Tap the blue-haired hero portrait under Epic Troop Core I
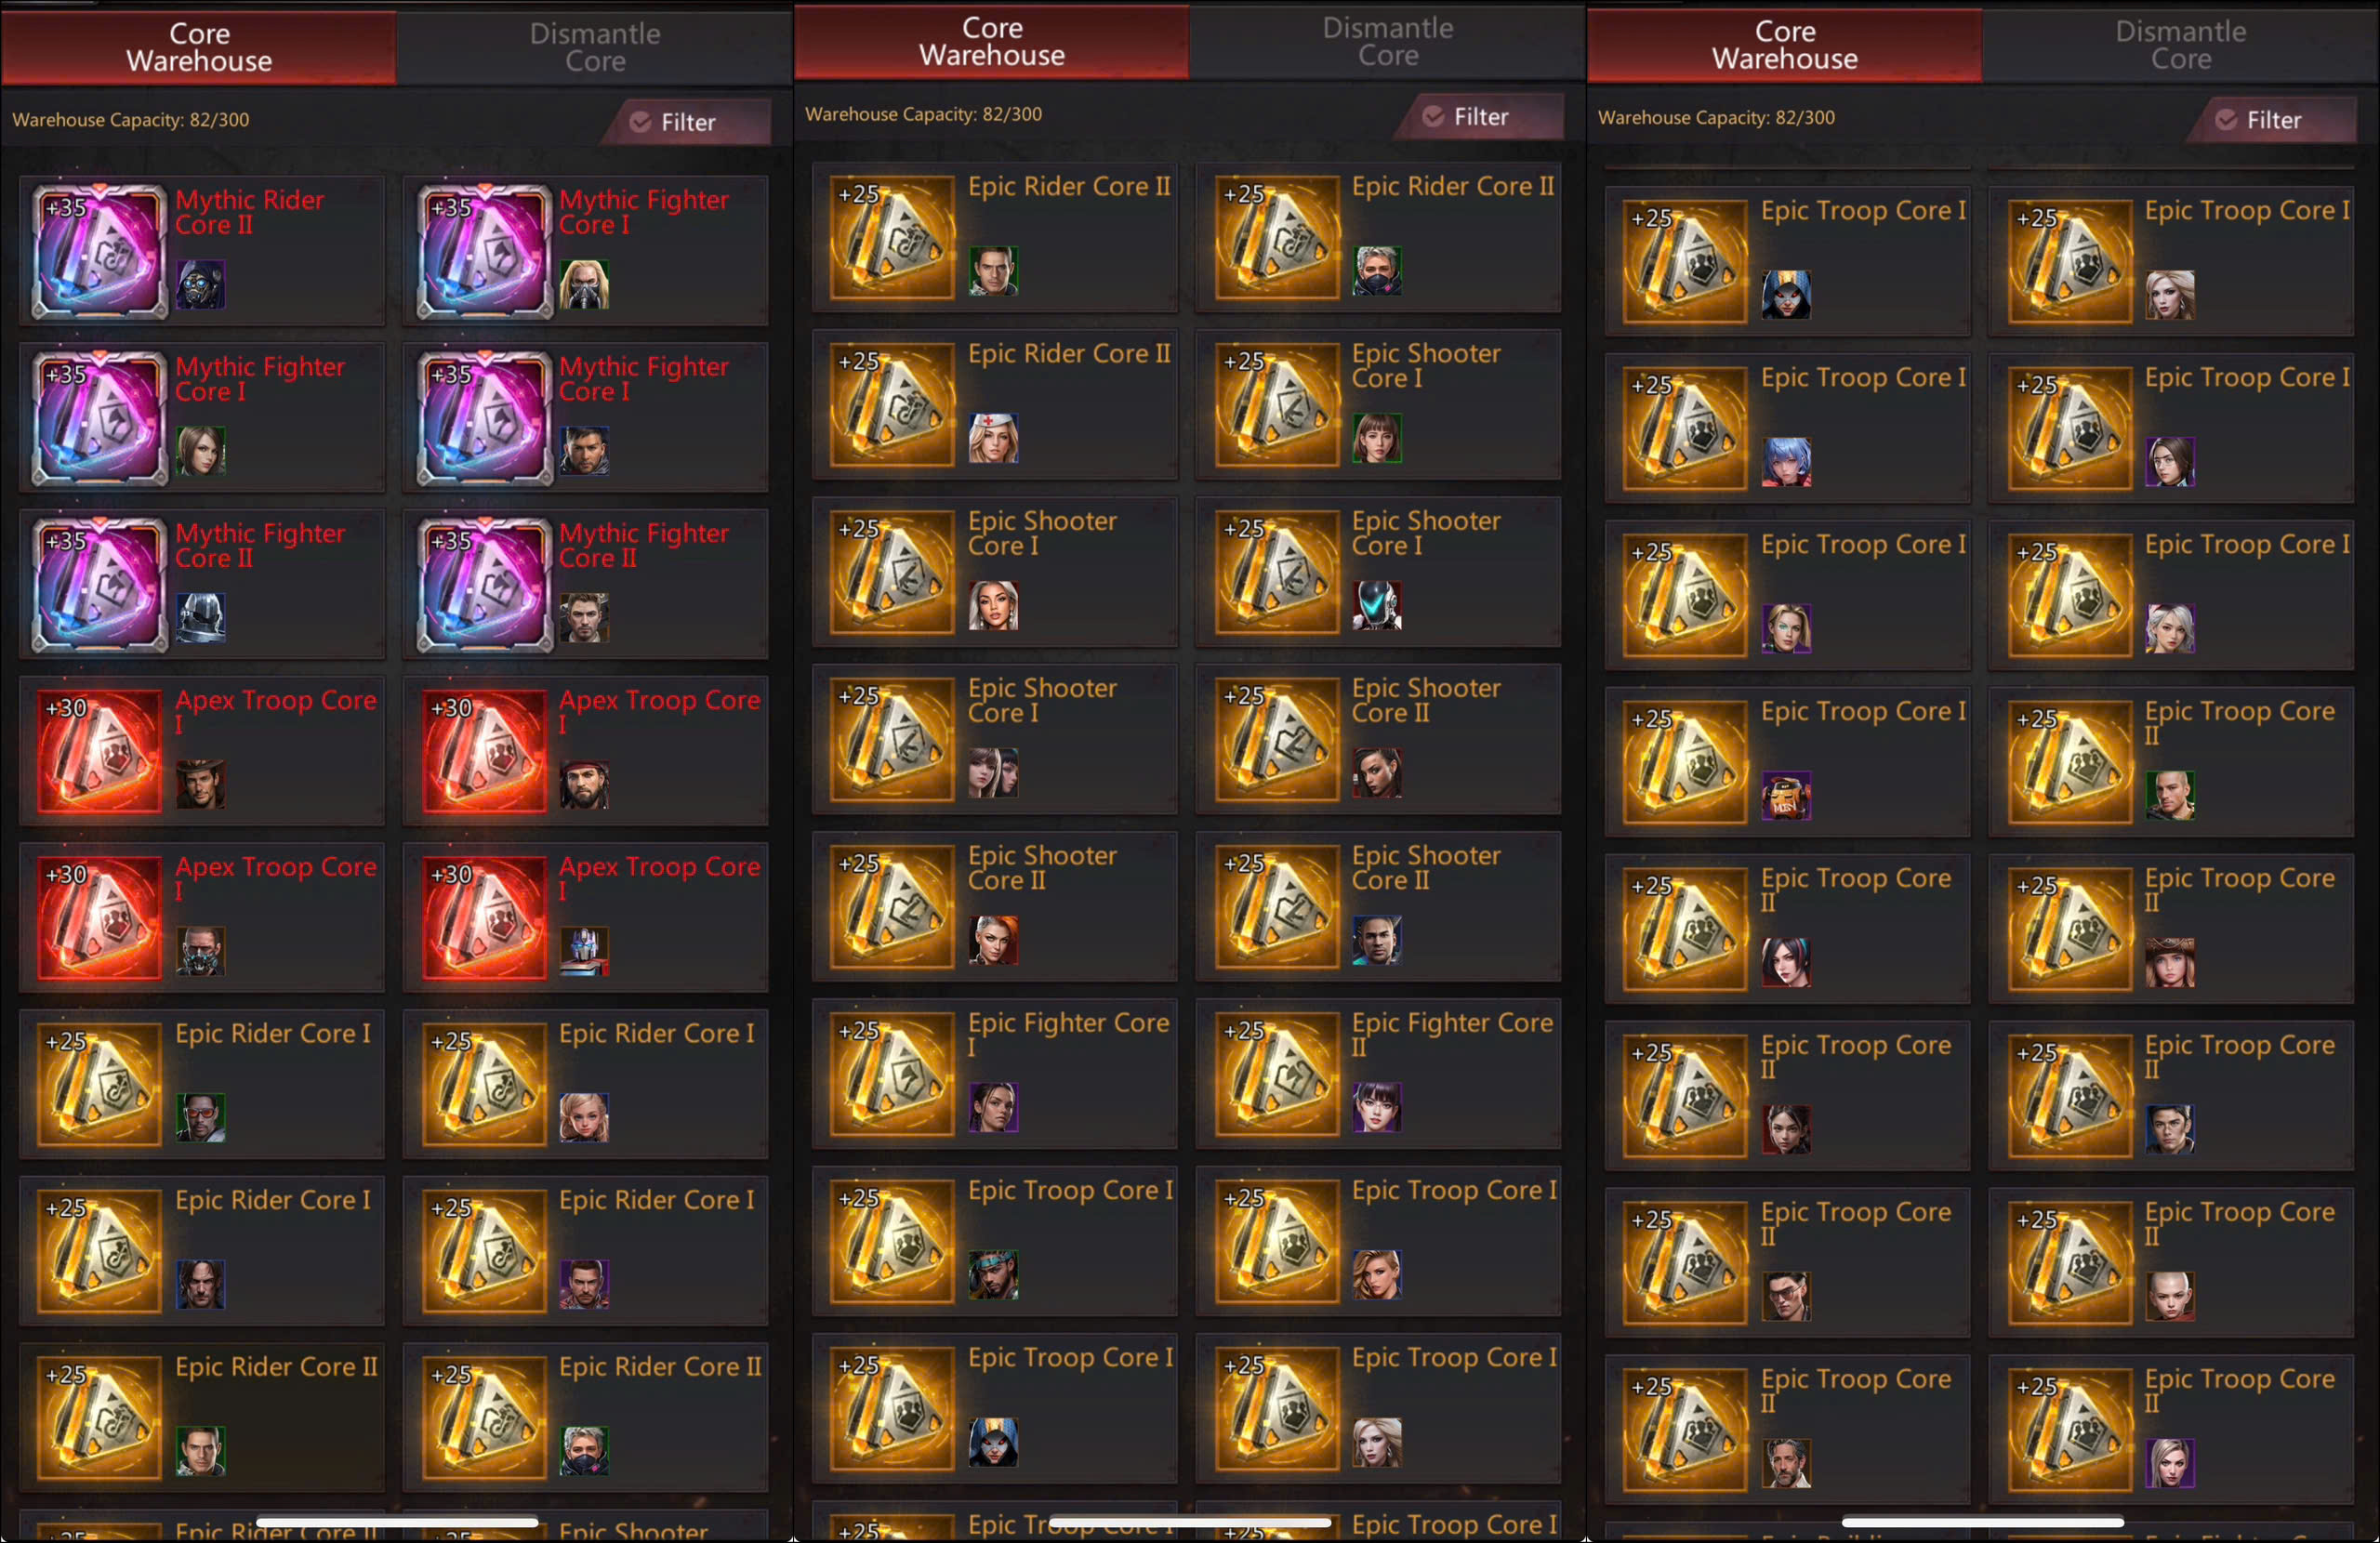2380x1543 pixels. point(1786,462)
